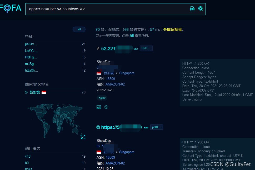
Task: Click the link icon beside https result
Action: (x=146, y=128)
